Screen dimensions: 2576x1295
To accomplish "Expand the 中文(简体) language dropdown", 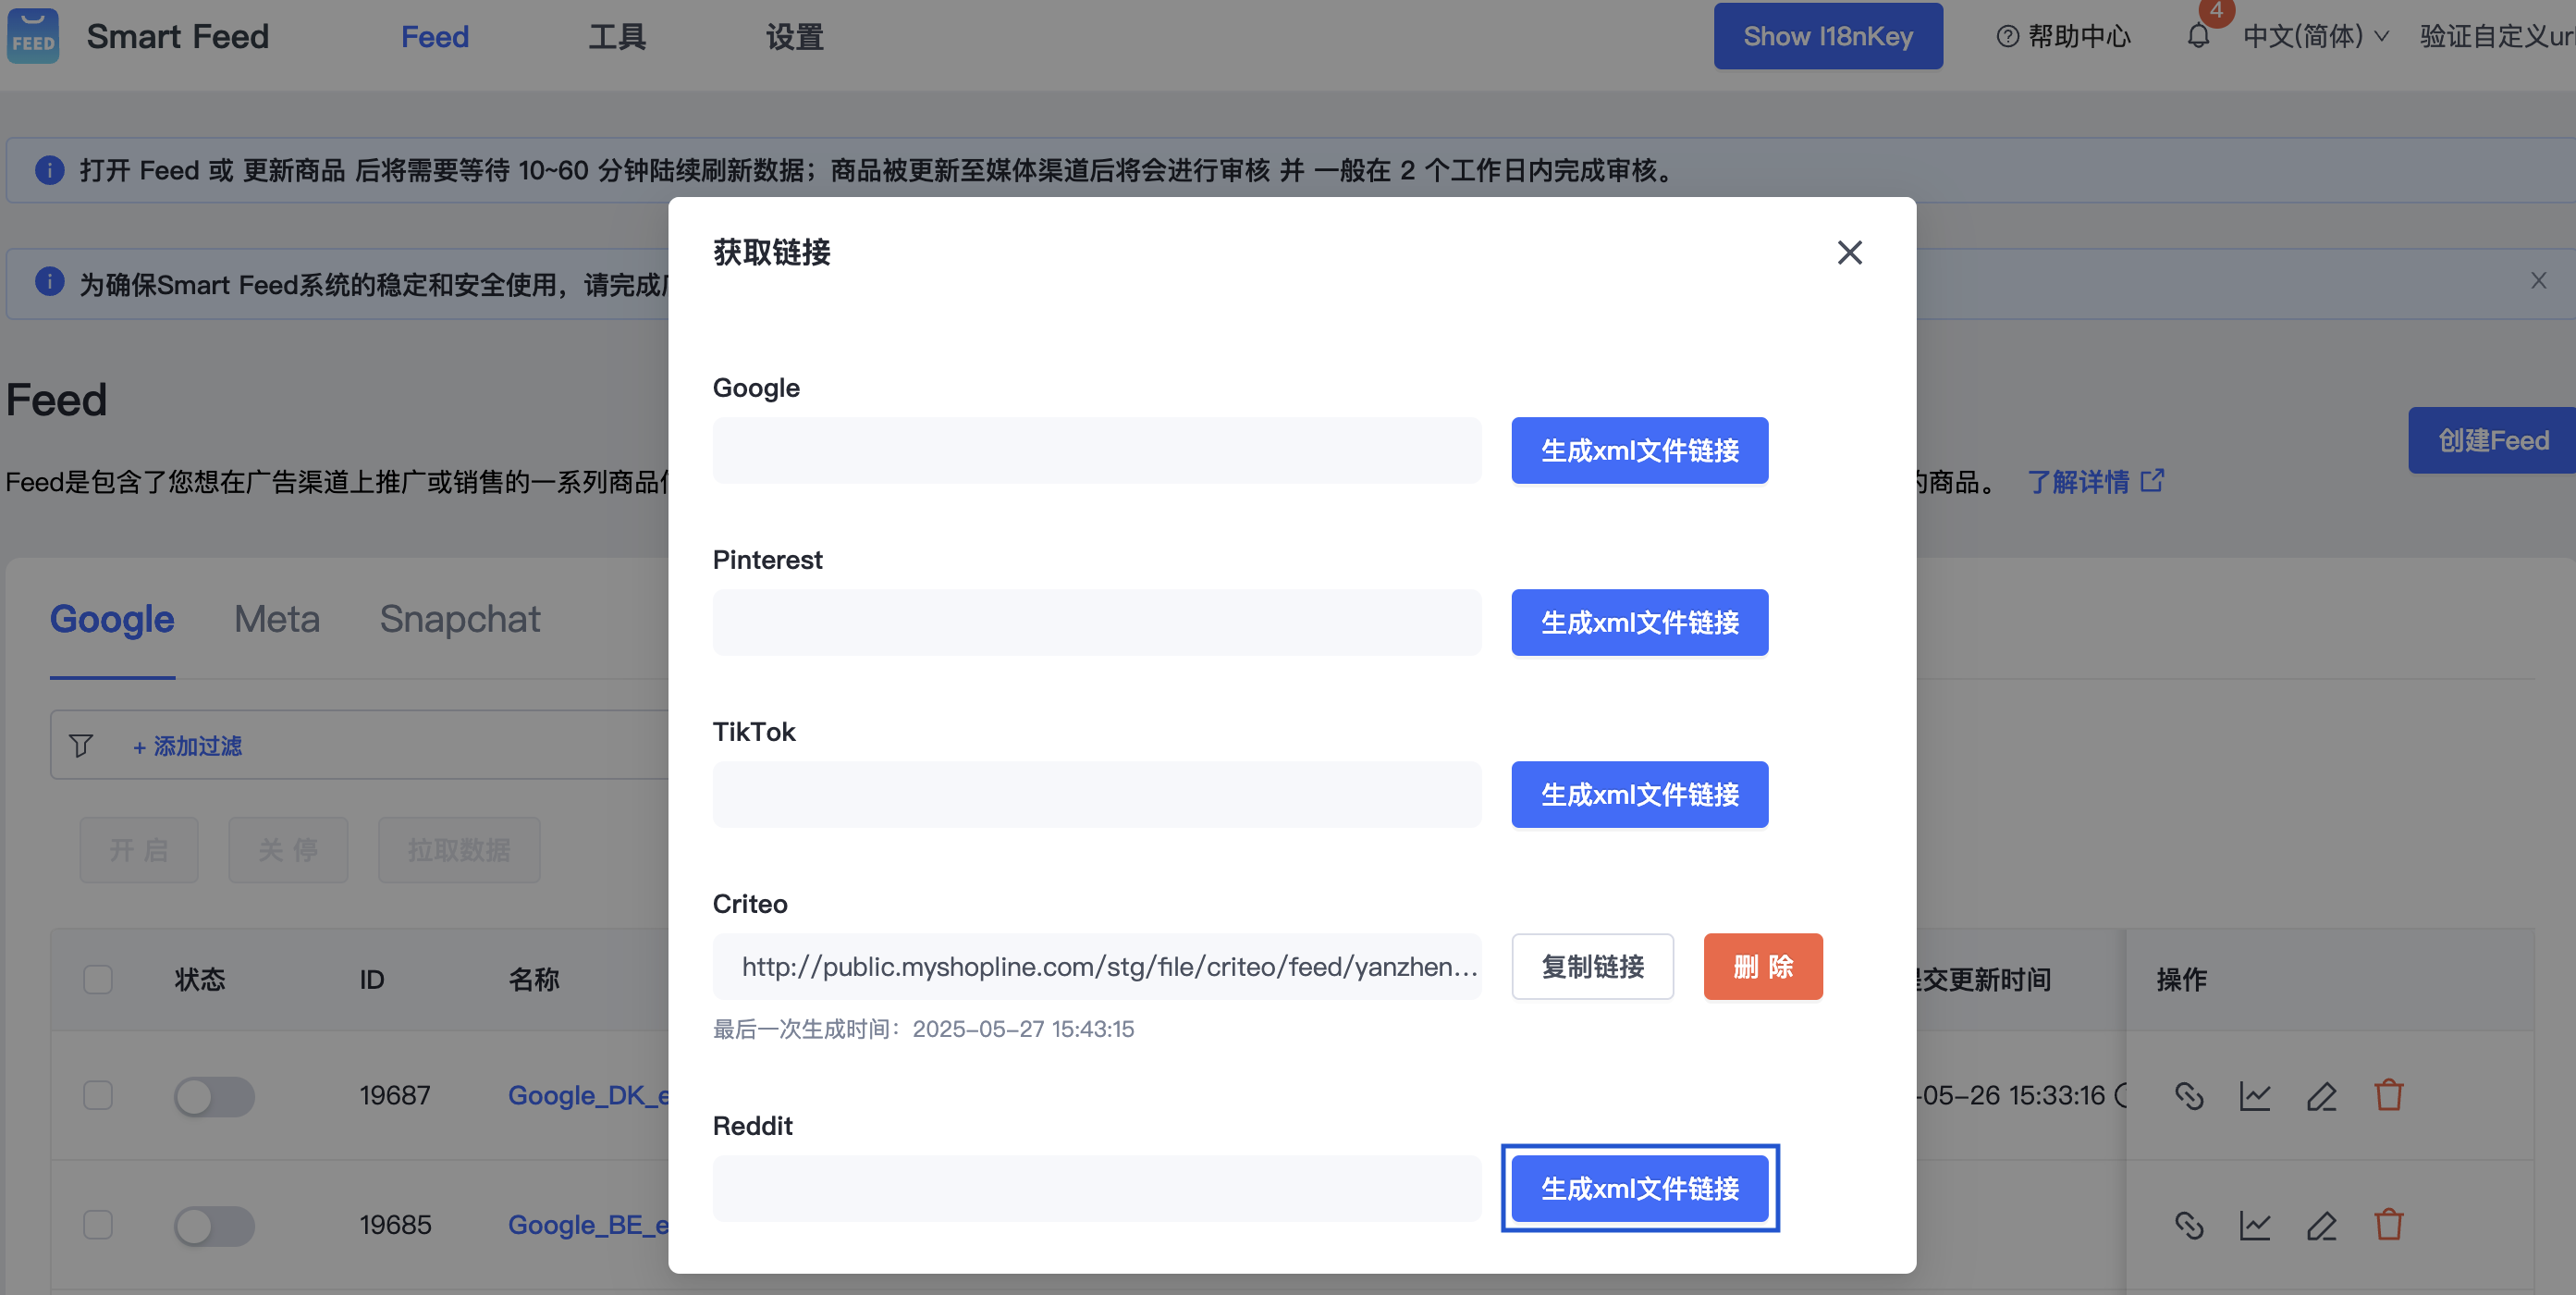I will [x=2316, y=36].
